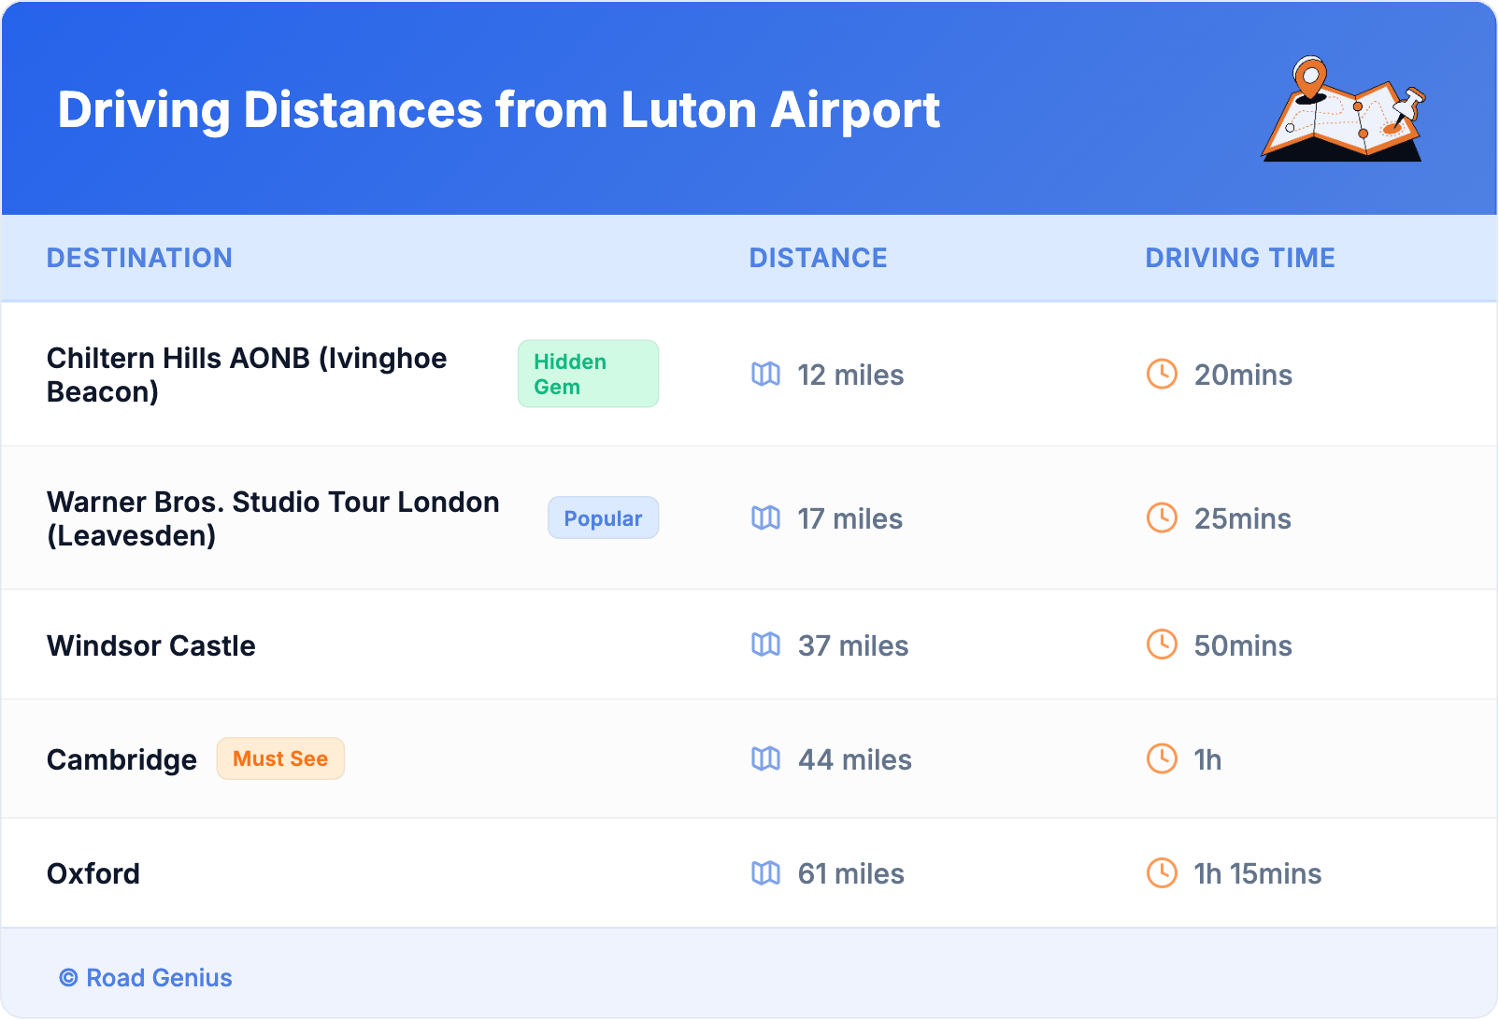Toggle the Must See badge beside Cambridge
Viewport: 1499px width, 1020px height.
280,758
